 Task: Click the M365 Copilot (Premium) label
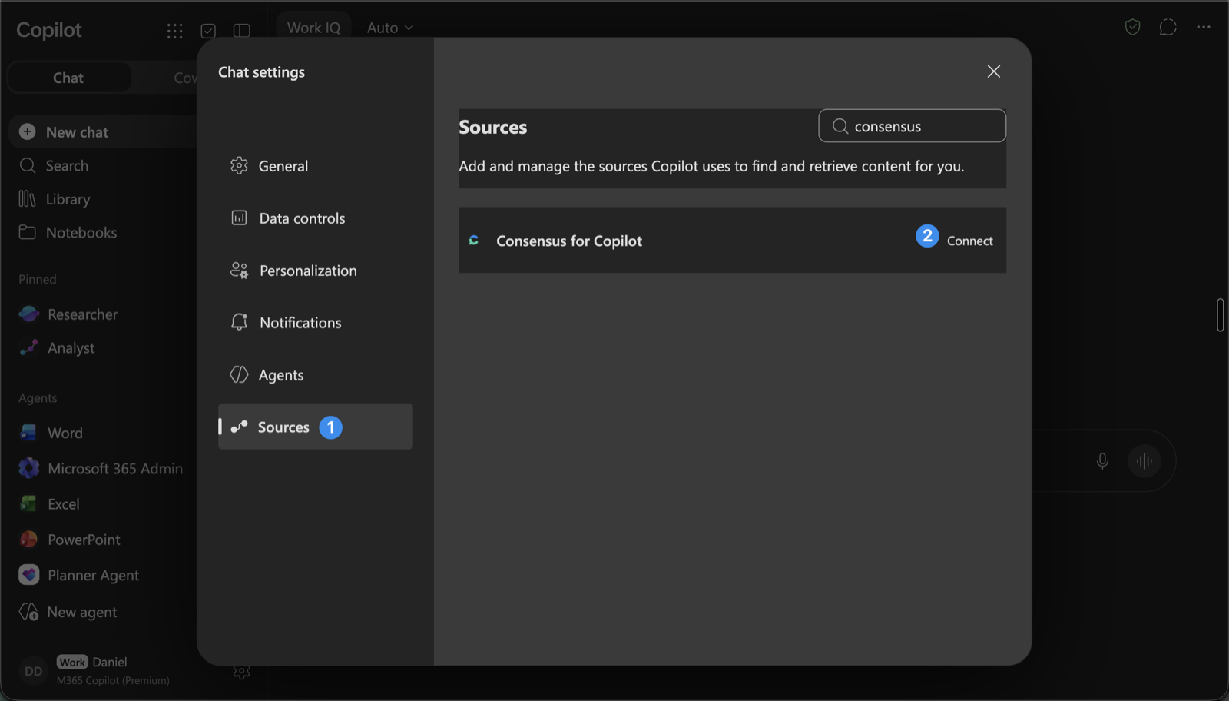(113, 680)
